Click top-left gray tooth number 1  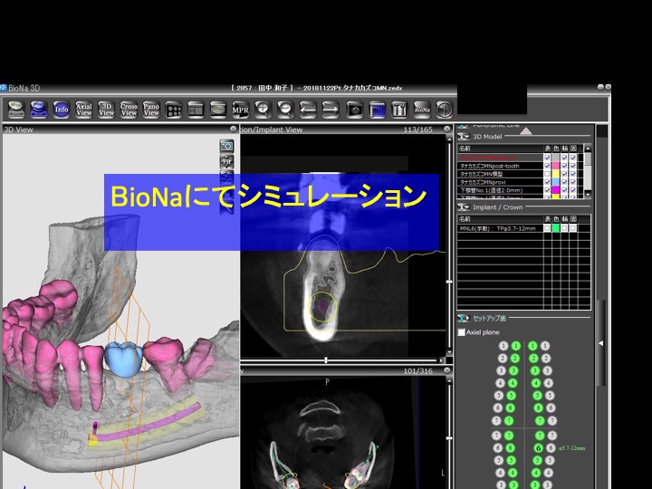(503, 346)
